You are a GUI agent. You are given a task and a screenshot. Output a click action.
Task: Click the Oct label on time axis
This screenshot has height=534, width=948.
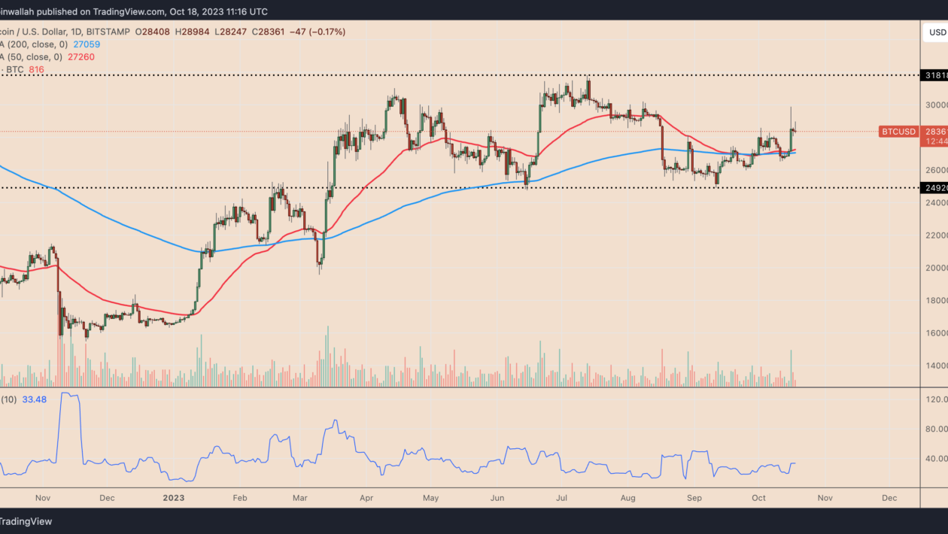(x=758, y=498)
